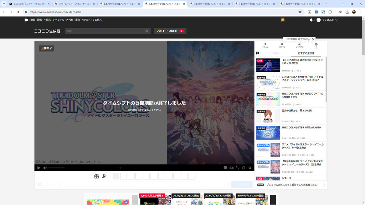Open gift points icon showing 0
This screenshot has width=365, height=205.
[316, 45]
